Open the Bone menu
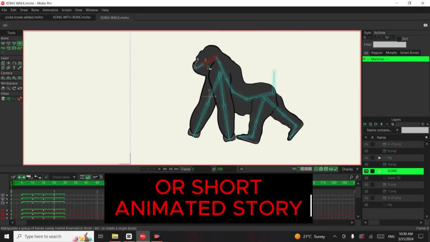This screenshot has height=242, width=430. coord(35,10)
